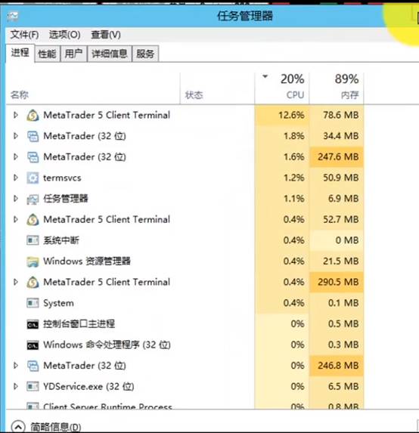
Task: Sort by the 状态 column header
Action: point(217,88)
